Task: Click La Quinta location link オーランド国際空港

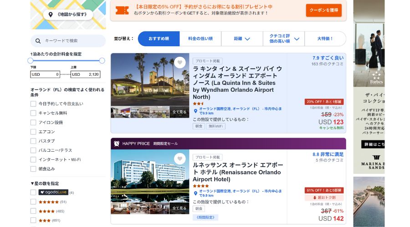Action: pyautogui.click(x=241, y=111)
